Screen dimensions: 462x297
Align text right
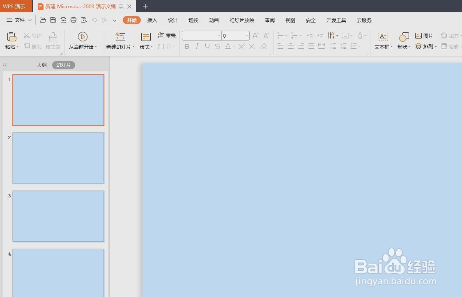301,46
